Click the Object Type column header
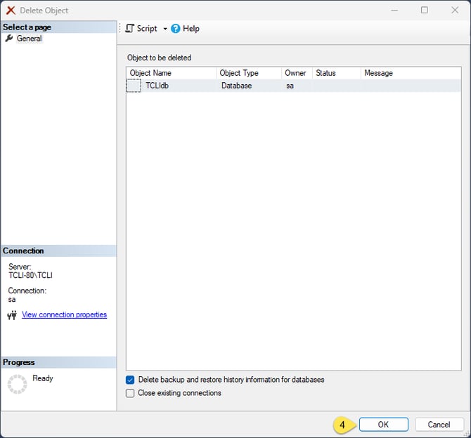Viewport: 471px width, 438px height. tap(249, 73)
